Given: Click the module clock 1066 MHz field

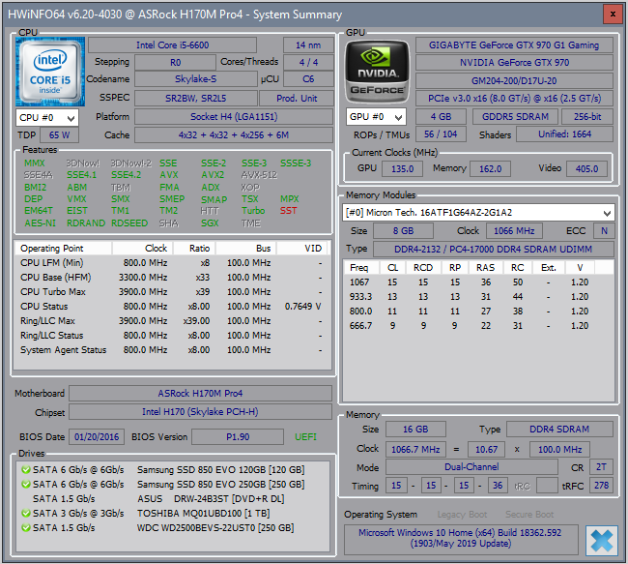Looking at the screenshot, I should click(x=514, y=230).
